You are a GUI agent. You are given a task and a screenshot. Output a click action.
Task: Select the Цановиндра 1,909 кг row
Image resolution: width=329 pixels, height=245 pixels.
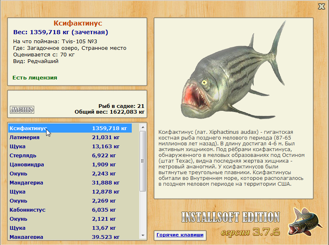click(70, 164)
